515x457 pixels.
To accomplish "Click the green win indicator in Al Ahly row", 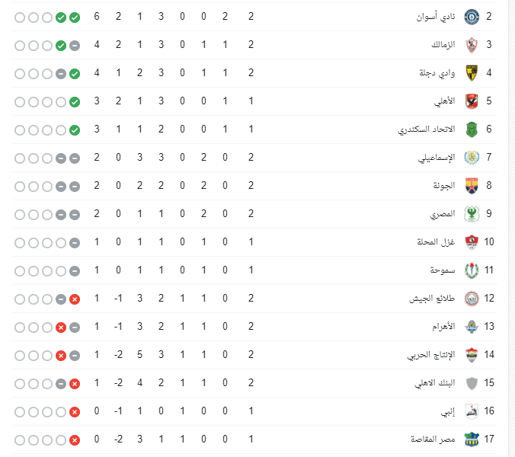I will pyautogui.click(x=75, y=102).
